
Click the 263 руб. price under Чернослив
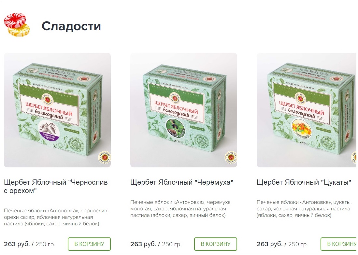point(17,244)
